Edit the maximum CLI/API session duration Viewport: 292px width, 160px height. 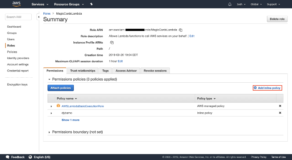coord(120,61)
